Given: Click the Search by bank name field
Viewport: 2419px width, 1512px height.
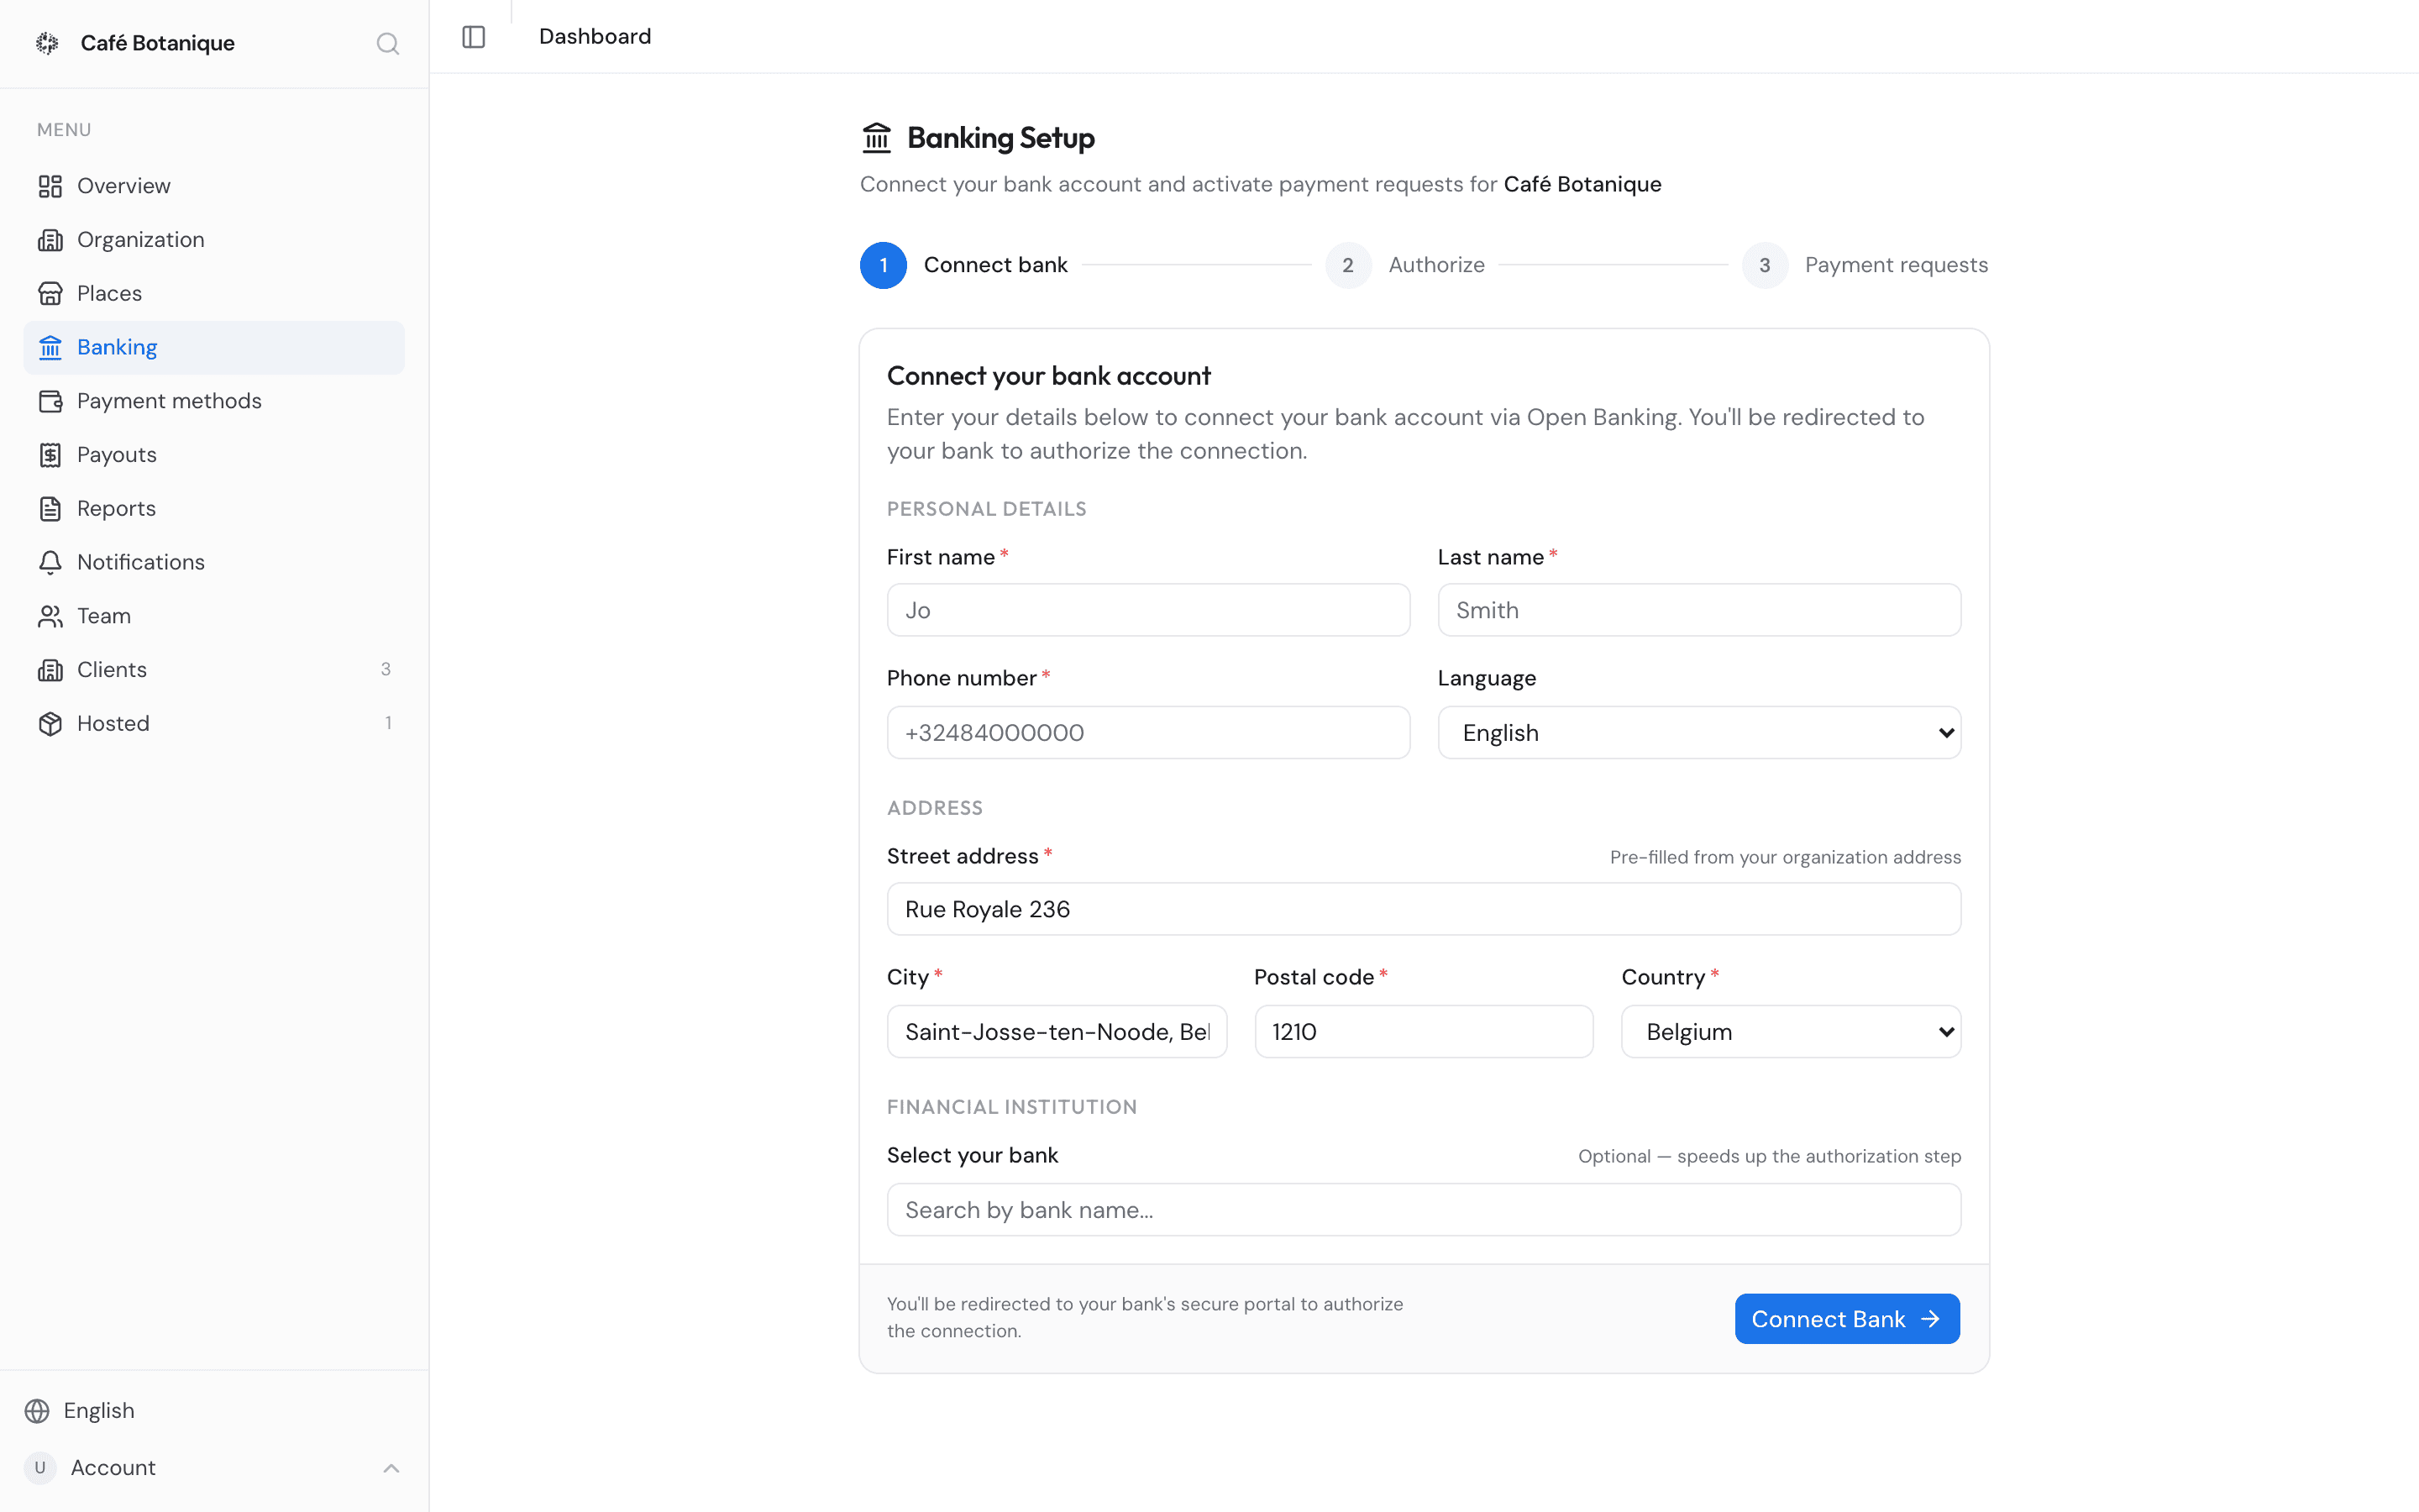Looking at the screenshot, I should click(x=1424, y=1210).
